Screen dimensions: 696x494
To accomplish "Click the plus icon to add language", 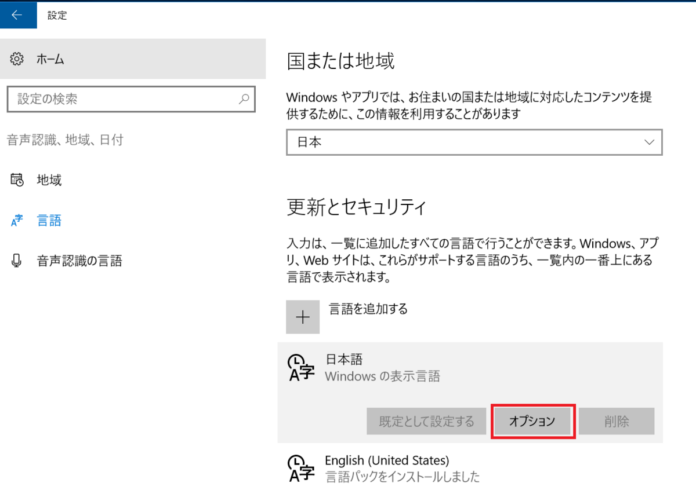I will coord(303,317).
